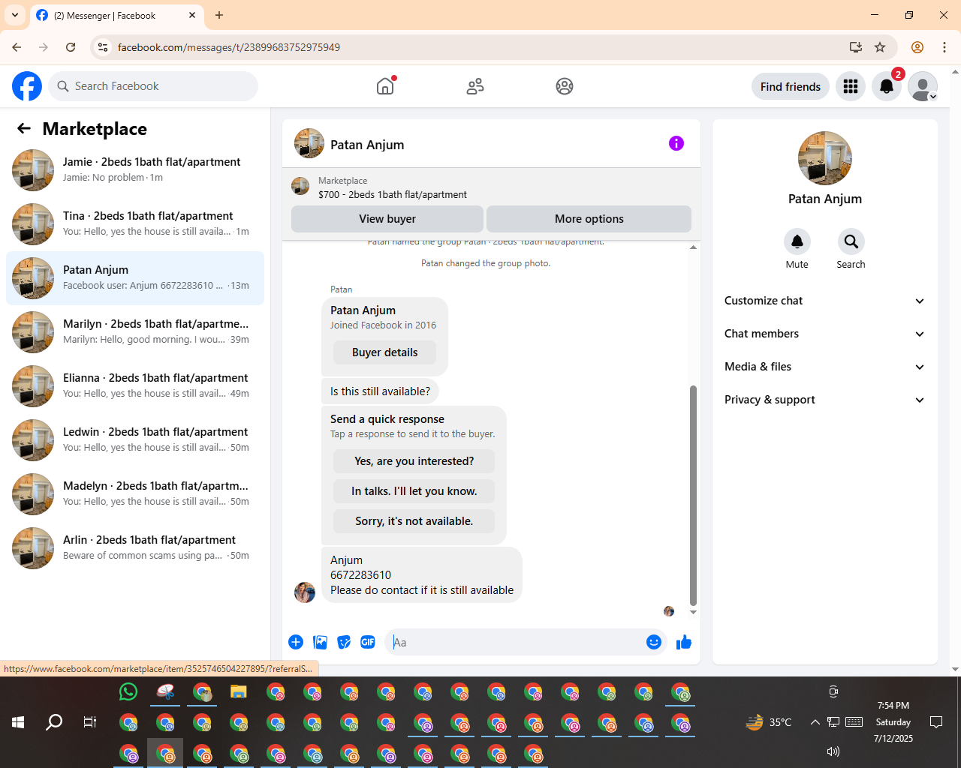Open Chrome's three-dot menu
This screenshot has height=768, width=961.
pyautogui.click(x=944, y=47)
